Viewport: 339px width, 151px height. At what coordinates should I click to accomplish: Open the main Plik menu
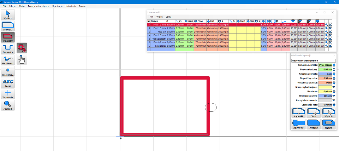4,6
